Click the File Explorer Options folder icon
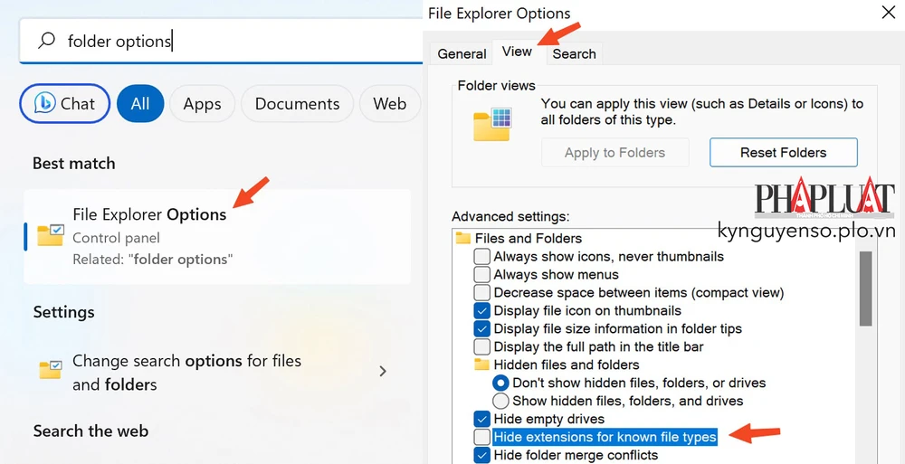Image resolution: width=905 pixels, height=464 pixels. (x=50, y=235)
